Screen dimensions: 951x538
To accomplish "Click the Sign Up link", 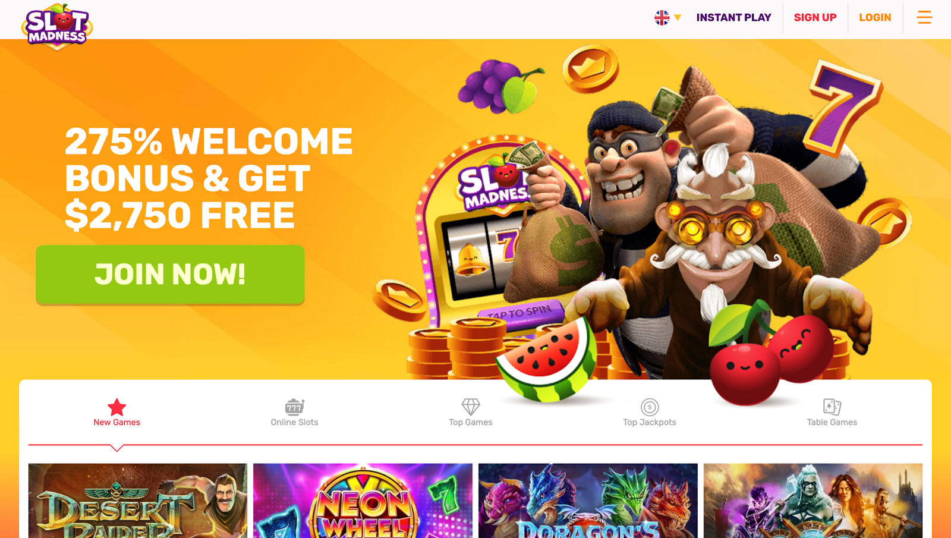I will click(815, 18).
